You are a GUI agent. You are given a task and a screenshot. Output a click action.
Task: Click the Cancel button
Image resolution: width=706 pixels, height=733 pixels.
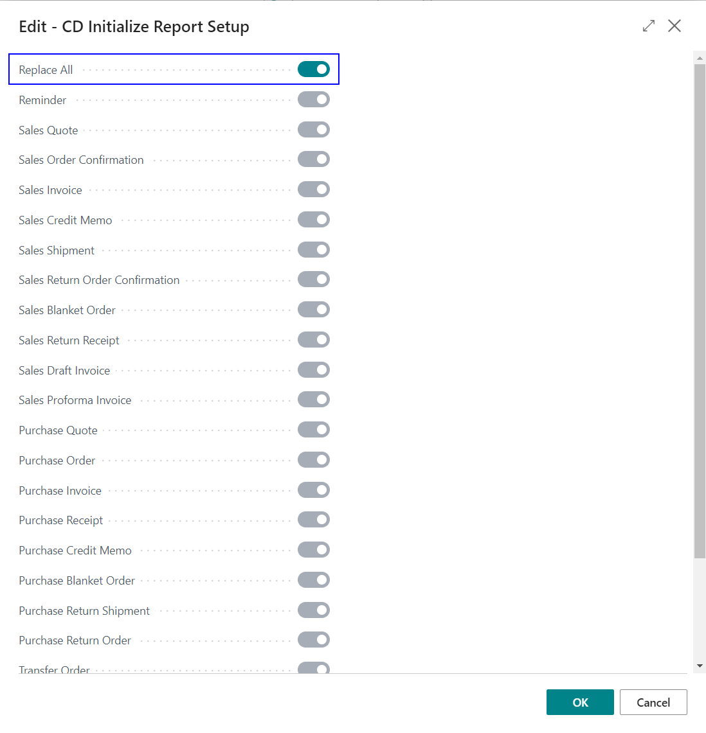(x=653, y=702)
